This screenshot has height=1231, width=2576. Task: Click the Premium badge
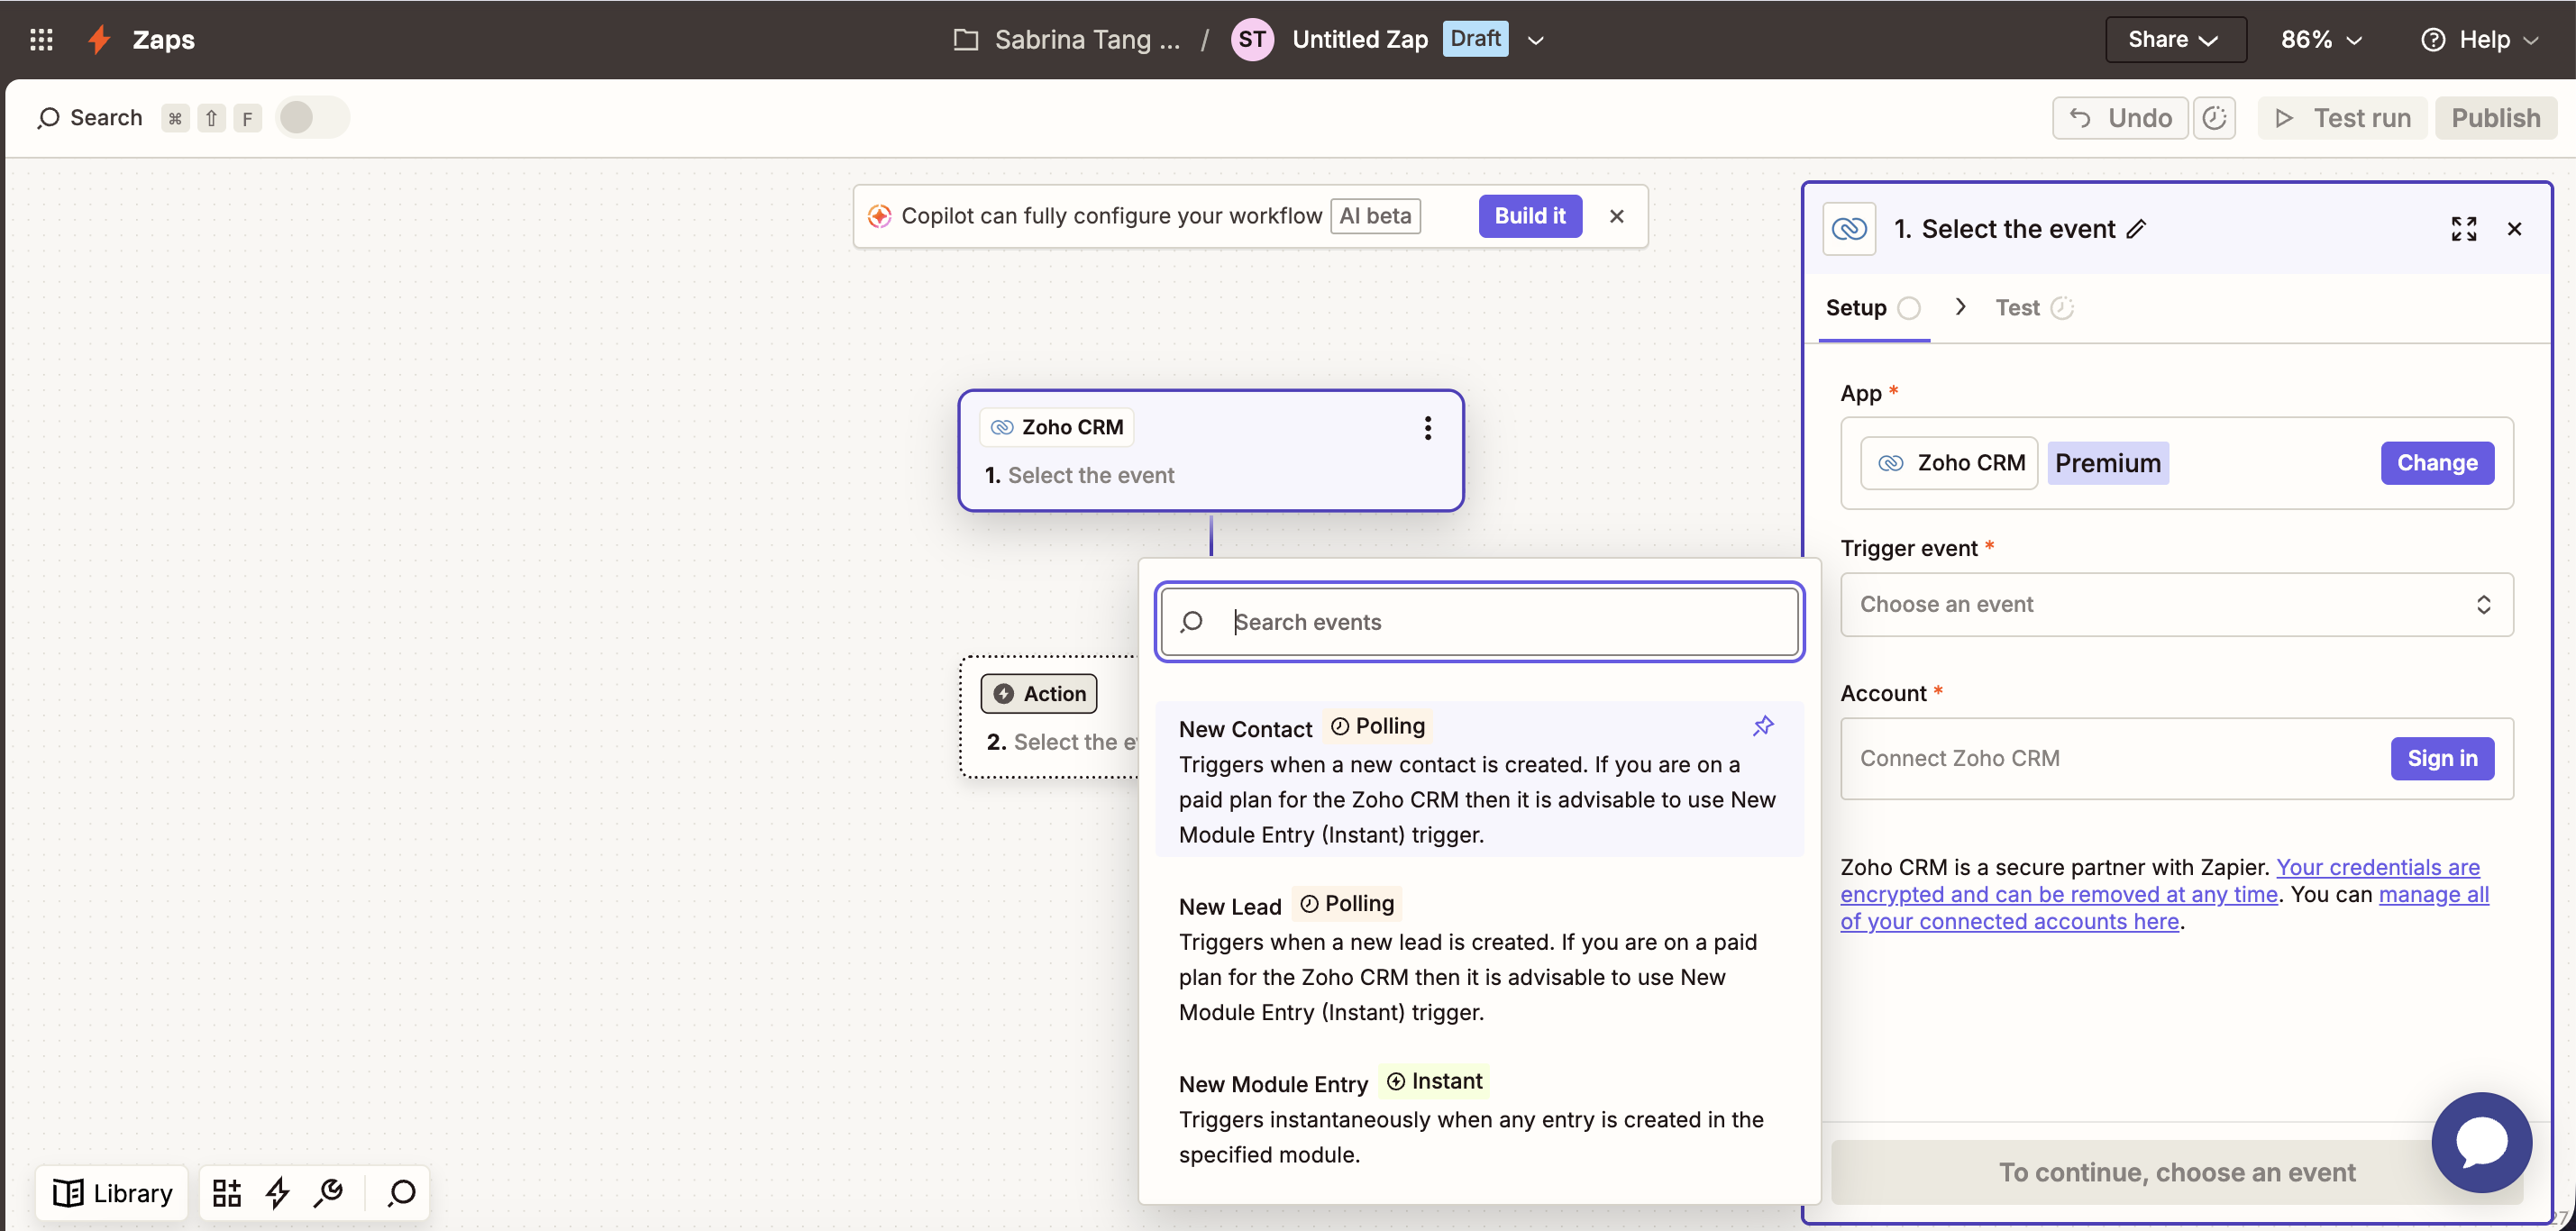click(x=2107, y=463)
